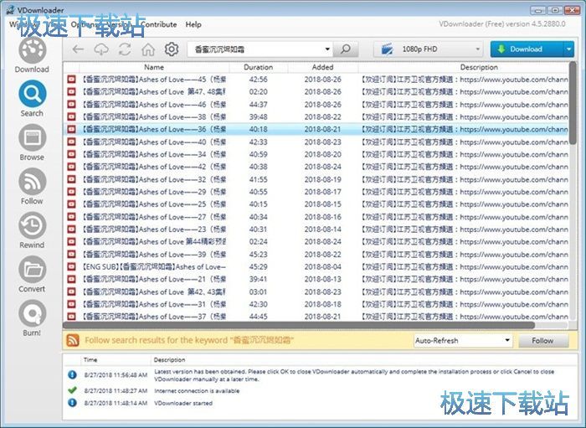Sort list by Added column header
586x428 pixels.
click(322, 67)
